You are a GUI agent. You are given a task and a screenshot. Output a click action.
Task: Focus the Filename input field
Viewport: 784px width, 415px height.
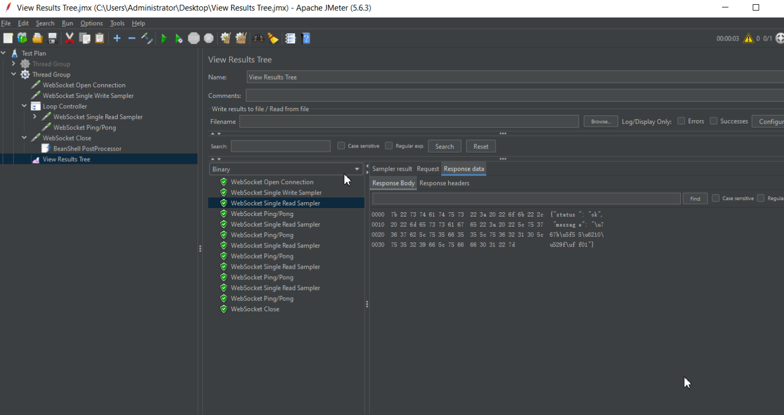tap(409, 121)
